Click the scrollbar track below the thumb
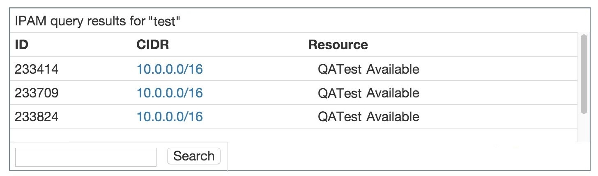Screen dimensions: 598x176 coord(584,129)
